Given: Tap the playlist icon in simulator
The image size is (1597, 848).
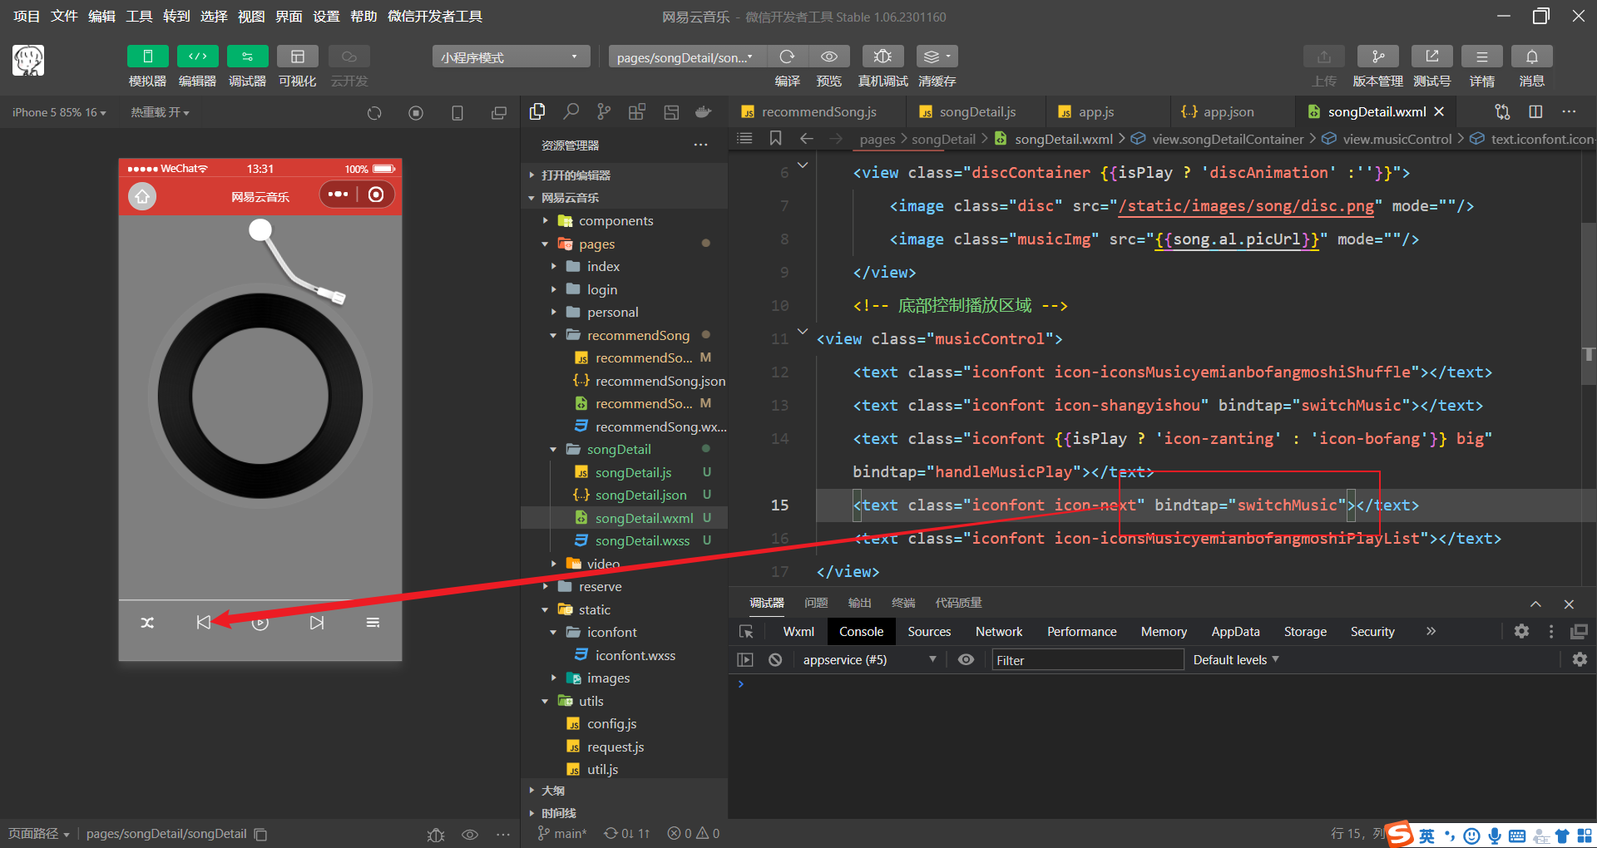Looking at the screenshot, I should click(x=373, y=623).
